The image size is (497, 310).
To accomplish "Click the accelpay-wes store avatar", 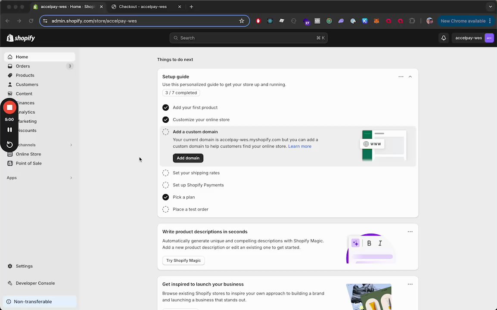I will coord(489,38).
